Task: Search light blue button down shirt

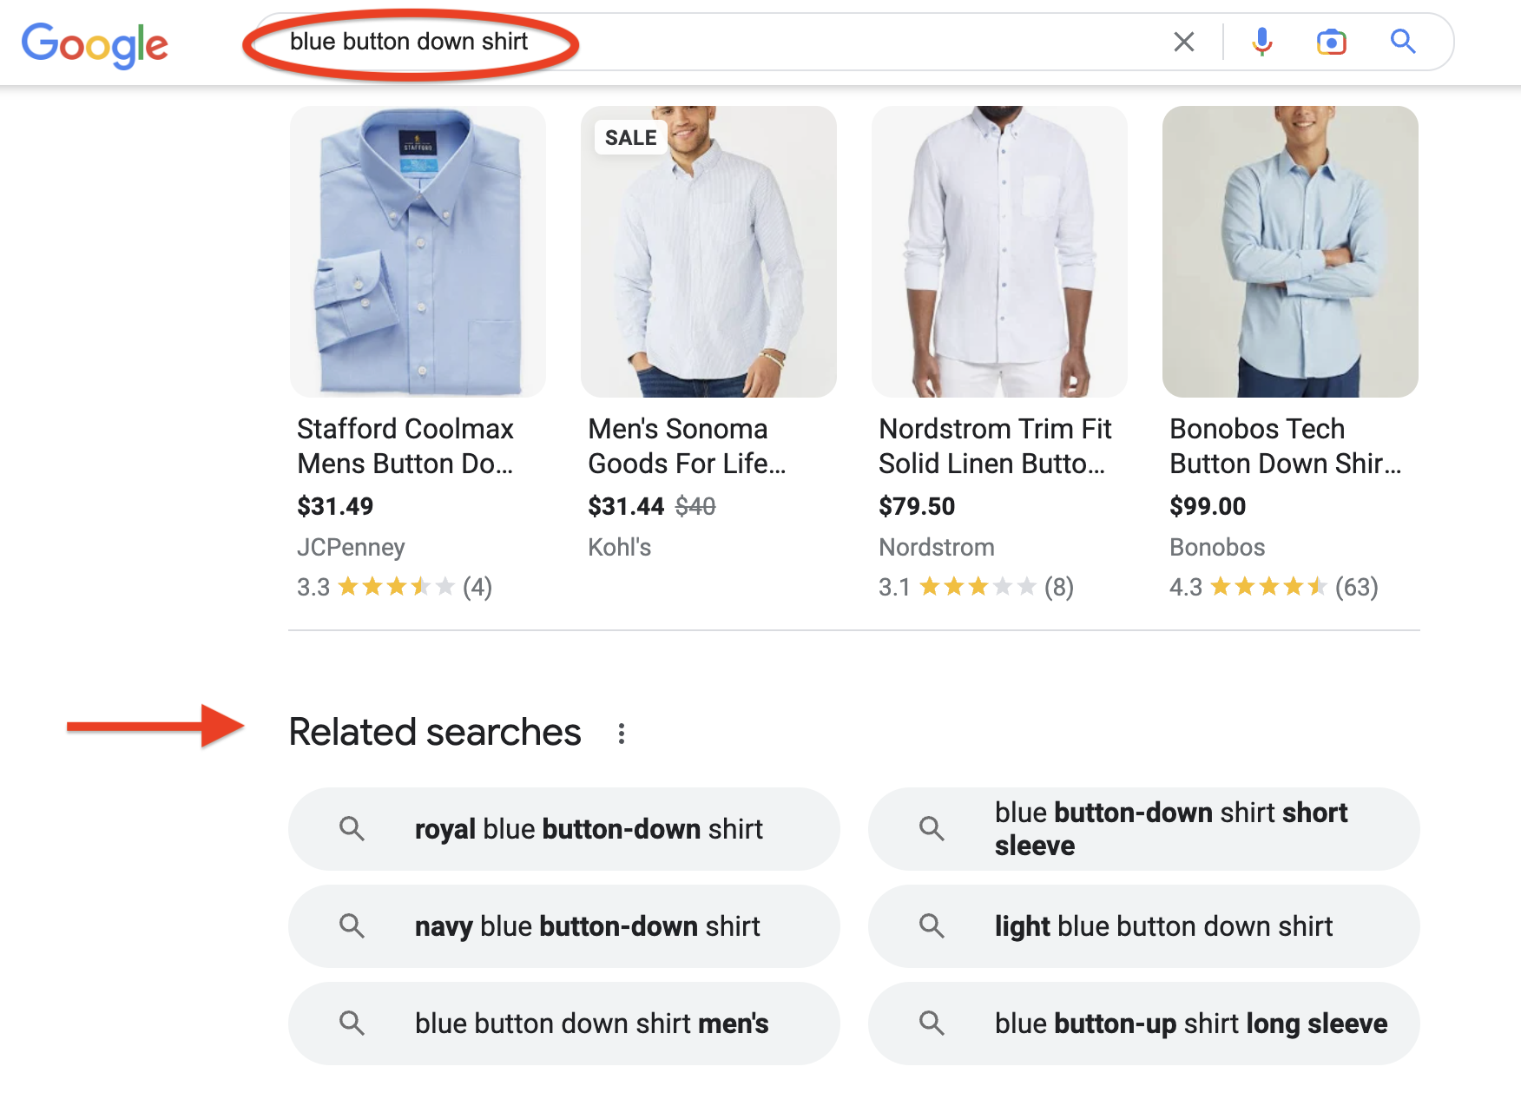Action: click(x=1144, y=926)
